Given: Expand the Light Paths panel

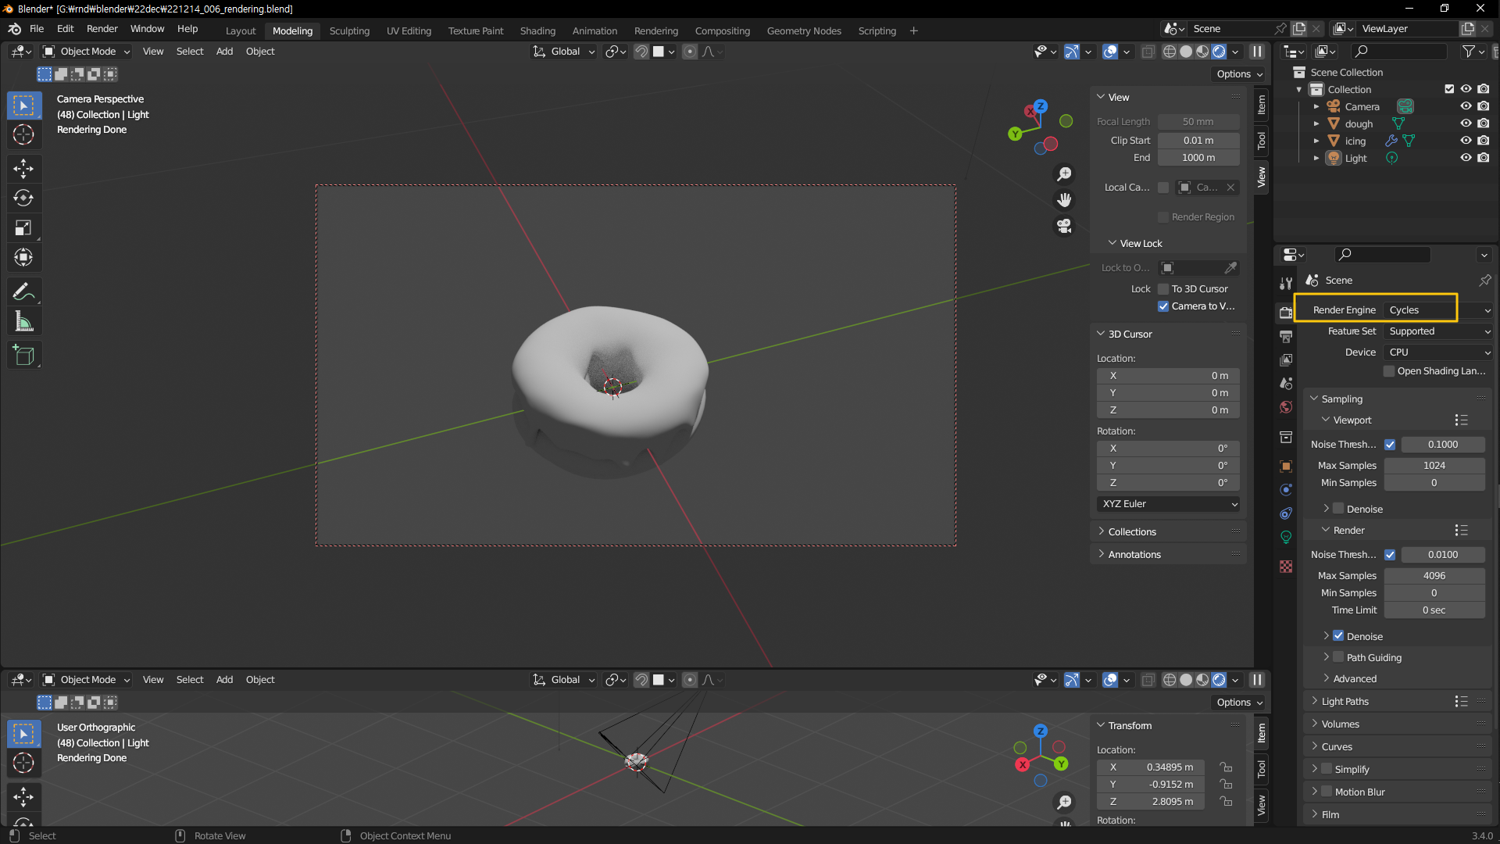Looking at the screenshot, I should pyautogui.click(x=1345, y=702).
